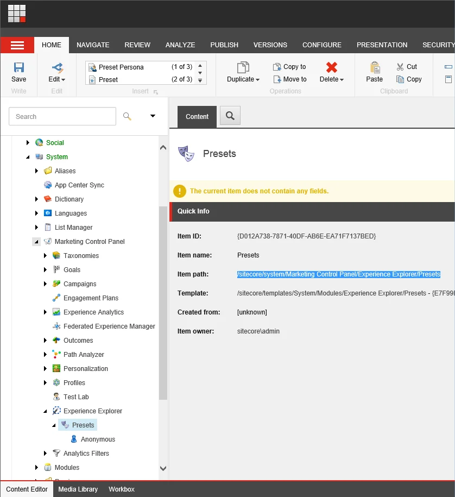Collapse the Presets tree node

(x=54, y=425)
